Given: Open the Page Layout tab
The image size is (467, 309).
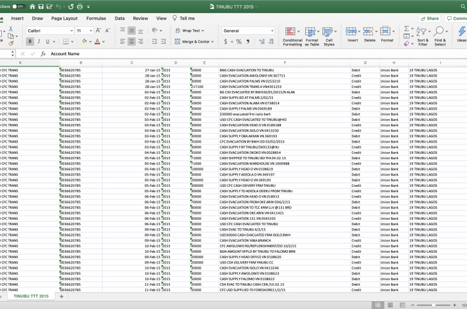Looking at the screenshot, I should [64, 18].
